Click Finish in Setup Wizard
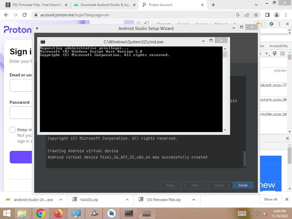Viewport: 292px width, 219px height. pos(243,185)
